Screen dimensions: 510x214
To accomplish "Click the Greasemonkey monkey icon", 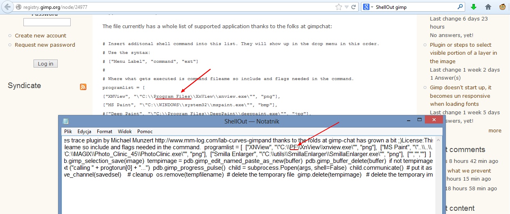I will point(503,7).
